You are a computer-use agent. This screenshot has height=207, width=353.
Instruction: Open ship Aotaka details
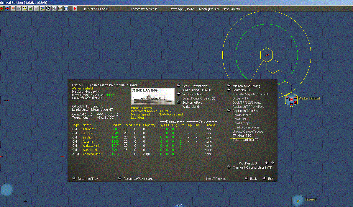(88, 142)
